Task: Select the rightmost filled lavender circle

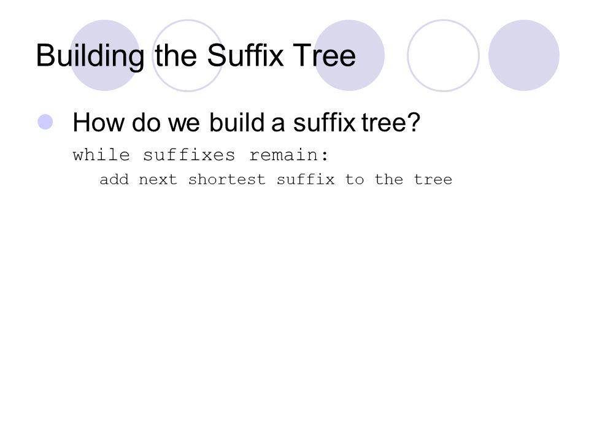Action: point(524,55)
